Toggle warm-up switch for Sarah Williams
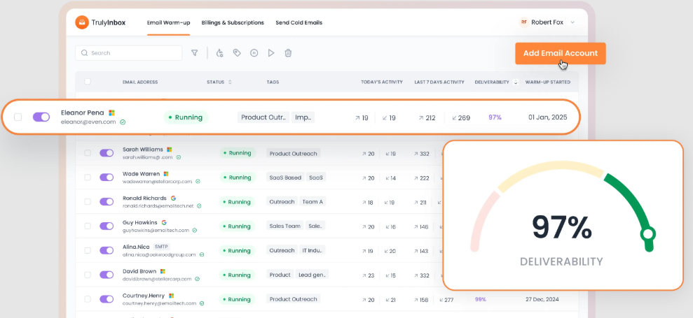Image resolution: width=693 pixels, height=318 pixels. click(107, 153)
